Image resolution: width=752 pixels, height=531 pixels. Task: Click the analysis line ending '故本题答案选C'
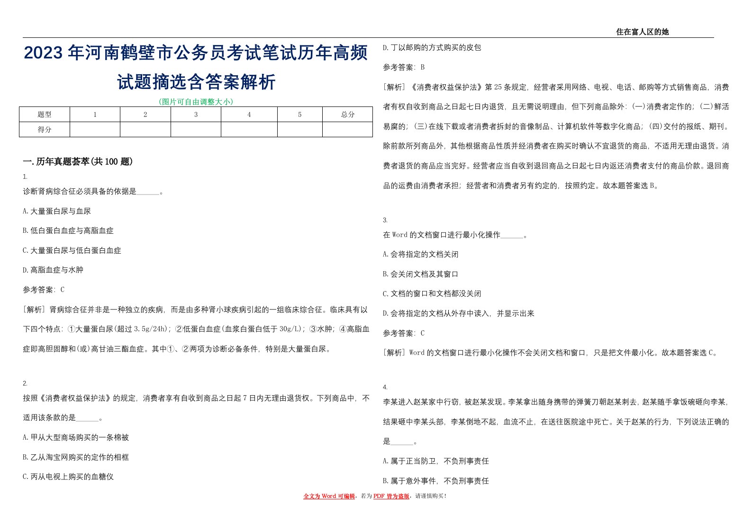coord(552,353)
